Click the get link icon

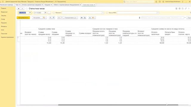click(186, 9)
